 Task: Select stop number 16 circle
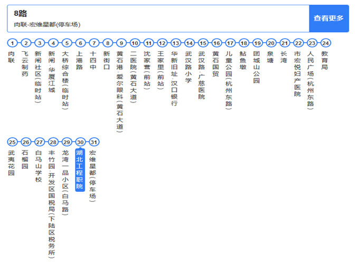click(x=216, y=43)
